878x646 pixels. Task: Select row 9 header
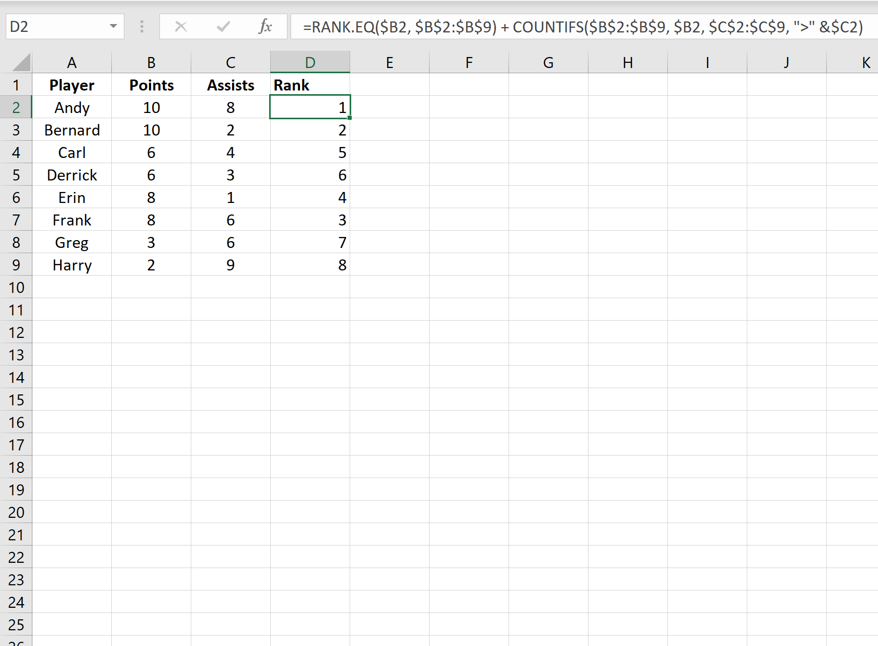click(16, 265)
